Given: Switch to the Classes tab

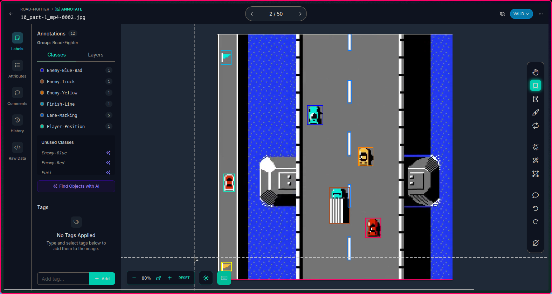Looking at the screenshot, I should pyautogui.click(x=57, y=55).
